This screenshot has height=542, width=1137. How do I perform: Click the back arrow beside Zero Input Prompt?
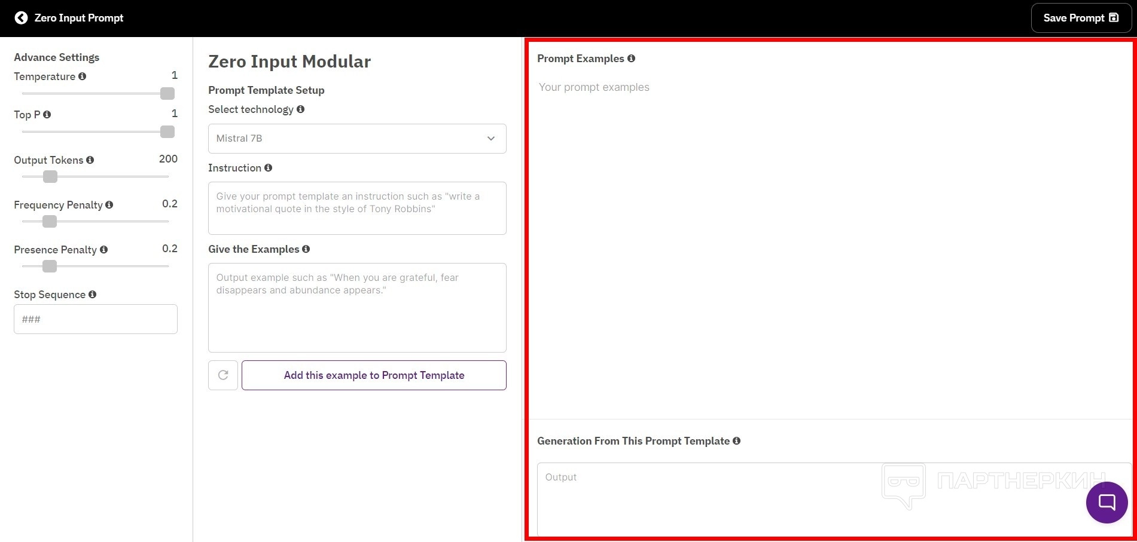(21, 18)
